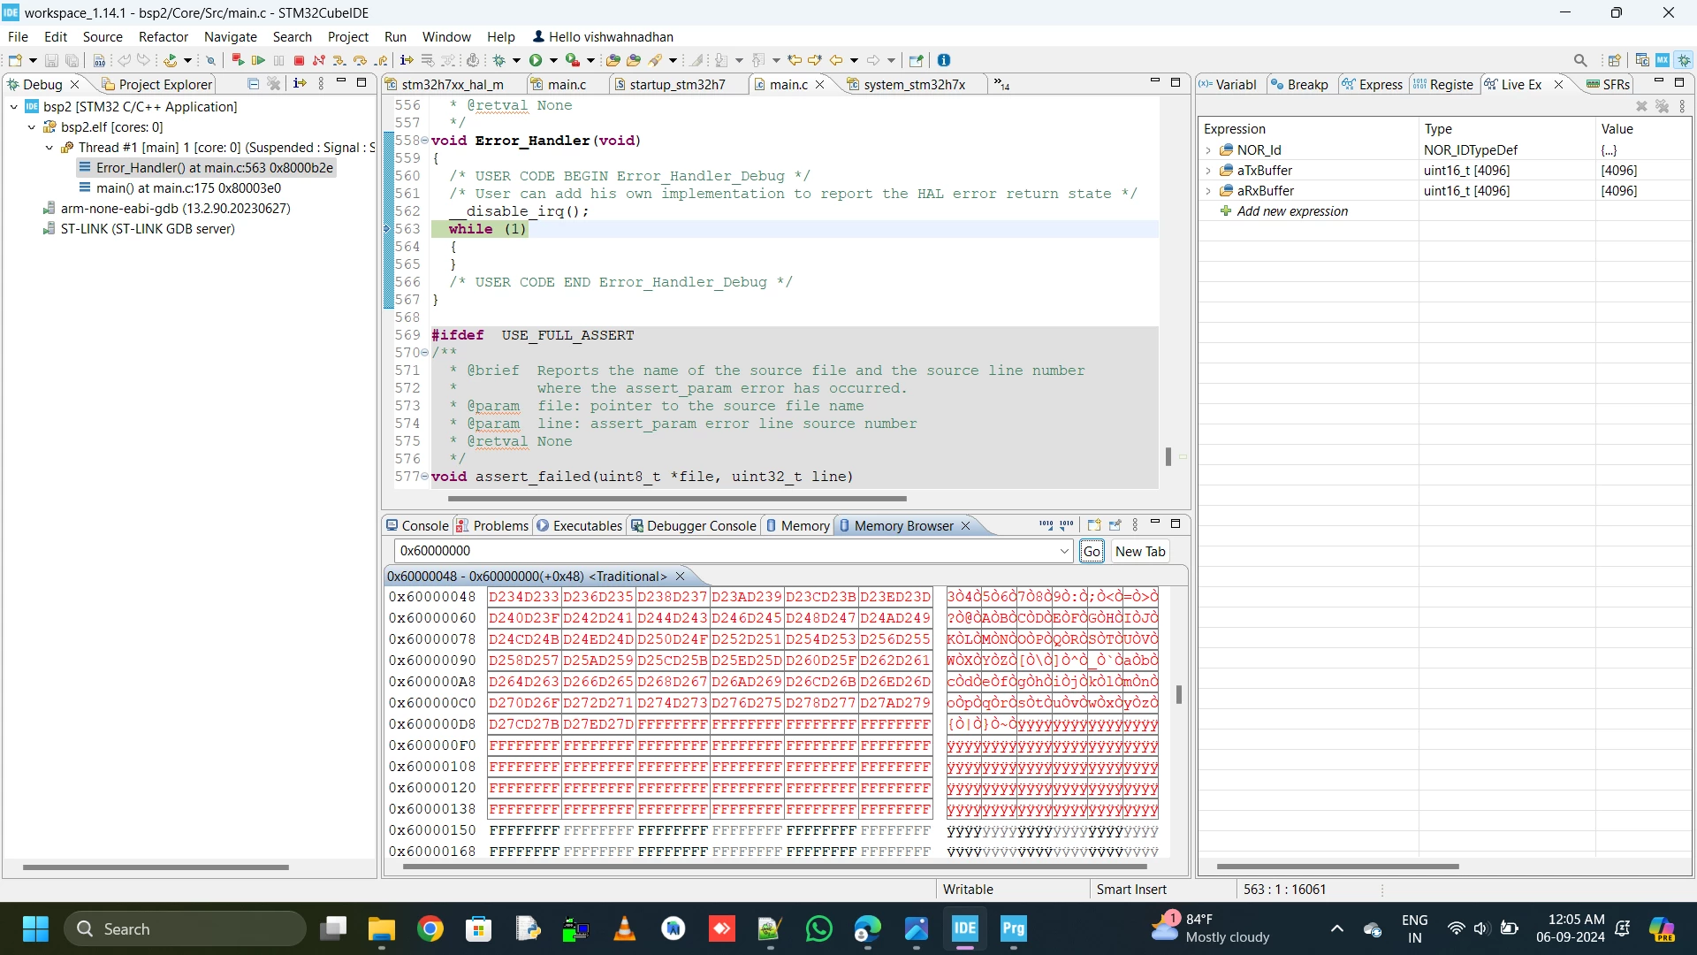Switch to the Console tab
The image size is (1697, 955).
(417, 525)
